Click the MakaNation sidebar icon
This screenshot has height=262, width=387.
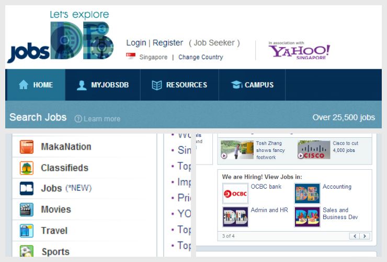(x=27, y=147)
